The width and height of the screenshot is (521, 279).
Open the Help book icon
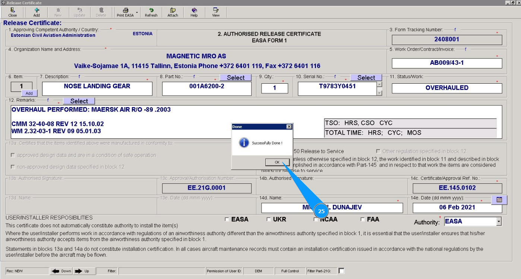[x=194, y=10]
